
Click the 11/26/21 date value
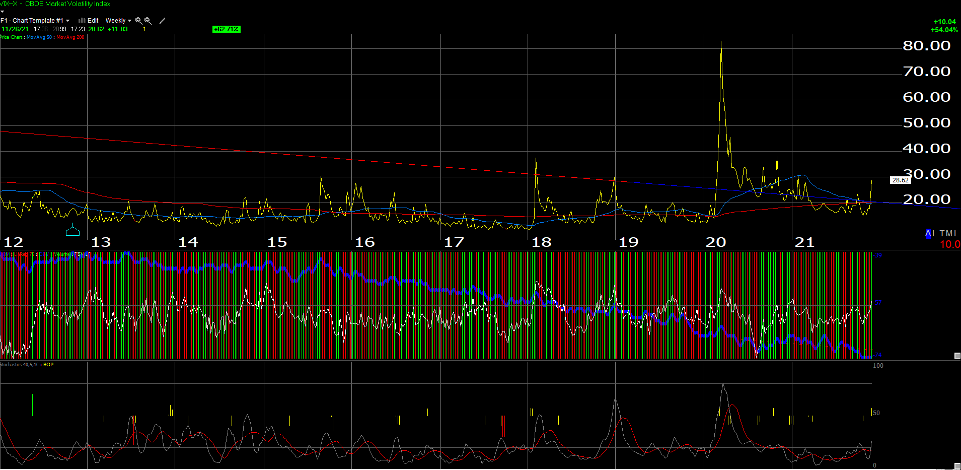point(15,29)
